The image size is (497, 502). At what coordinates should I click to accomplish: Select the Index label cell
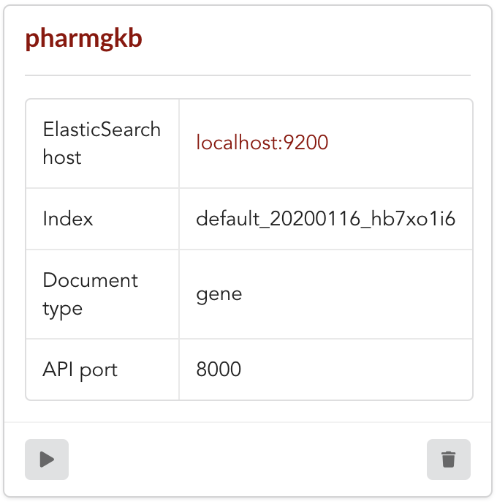point(102,219)
